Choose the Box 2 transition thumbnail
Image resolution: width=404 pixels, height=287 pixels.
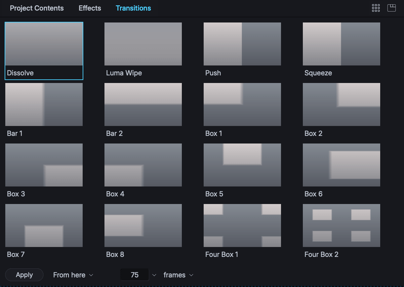click(x=342, y=104)
